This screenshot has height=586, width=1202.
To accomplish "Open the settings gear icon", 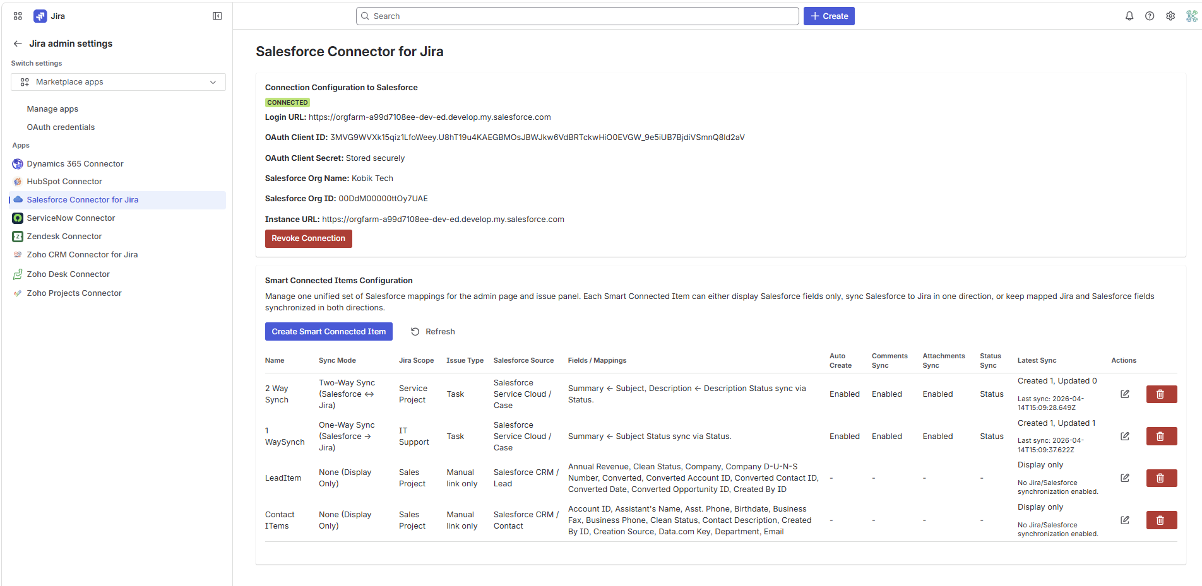I will coord(1170,16).
